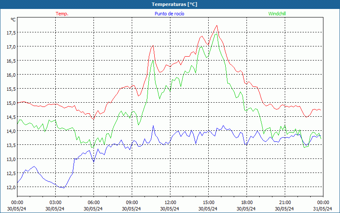
Task: Click the 17,5 y-axis value
Action: point(11,33)
